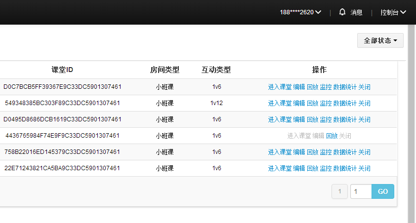Click 进入课堂 for classroom D0C7BCB5FF39367E
Viewport: 416px width, 223px height.
(x=280, y=87)
